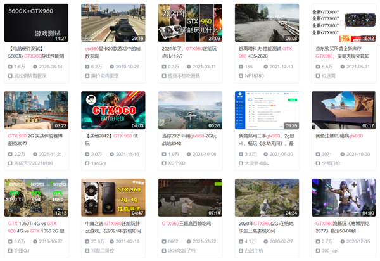Open title 逃离塔科夫 性能测试 GTX 960 +E5-2620
380x261 pixels.
pyautogui.click(x=265, y=53)
